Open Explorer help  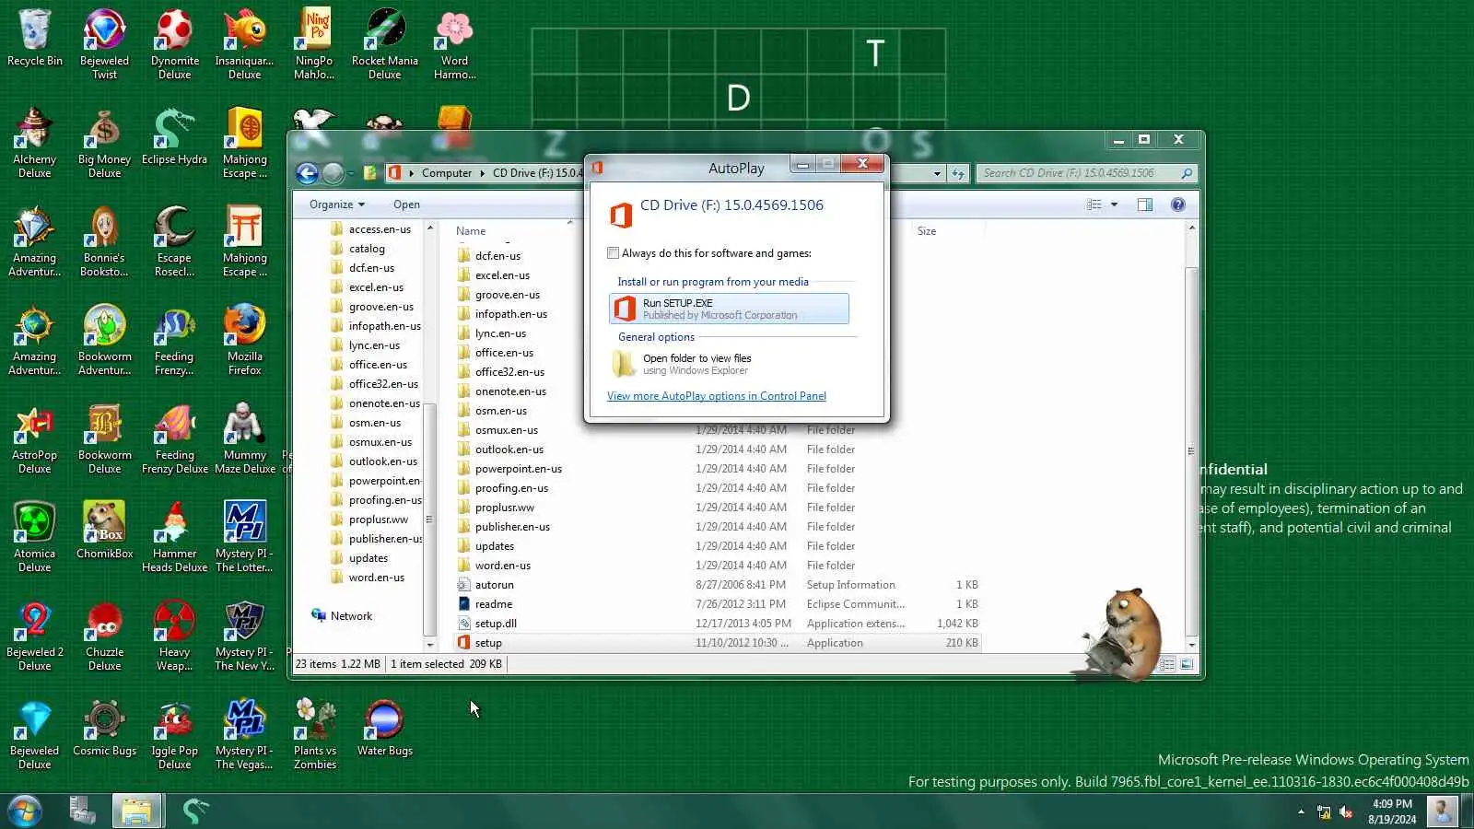[x=1177, y=204]
